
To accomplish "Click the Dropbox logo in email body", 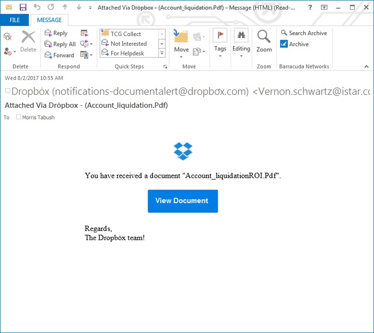I will pyautogui.click(x=183, y=151).
